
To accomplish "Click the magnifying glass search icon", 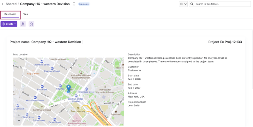I will (x=192, y=4).
